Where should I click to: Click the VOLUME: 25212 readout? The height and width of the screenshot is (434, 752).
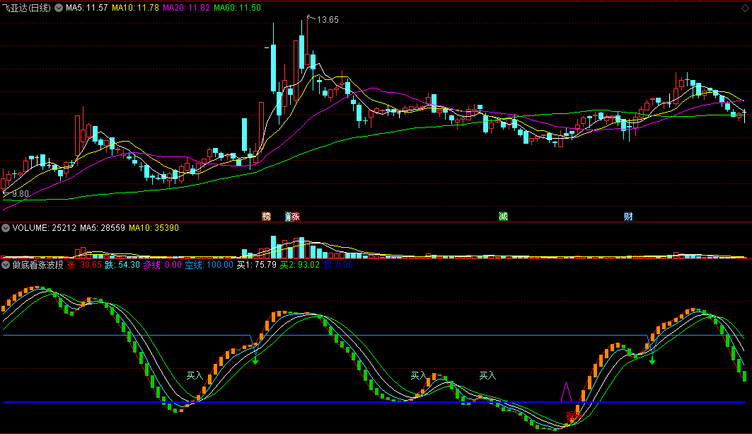[44, 228]
